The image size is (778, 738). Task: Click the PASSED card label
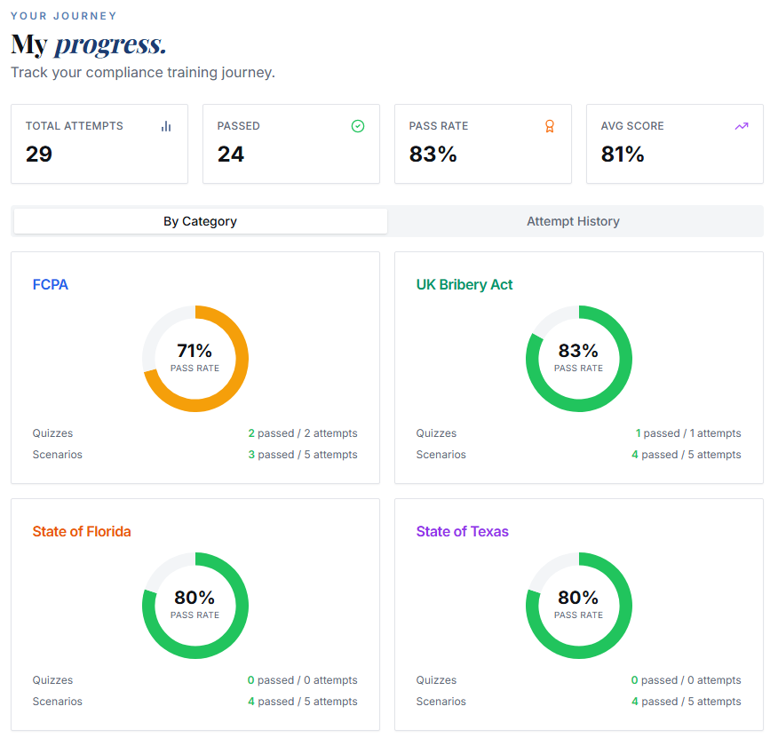click(x=238, y=126)
